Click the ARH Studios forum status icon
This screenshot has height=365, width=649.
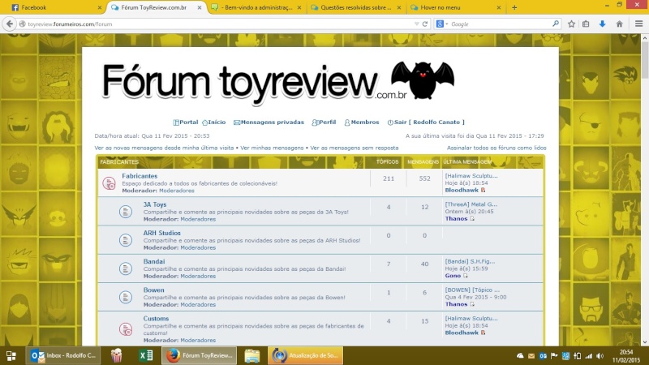(x=126, y=240)
